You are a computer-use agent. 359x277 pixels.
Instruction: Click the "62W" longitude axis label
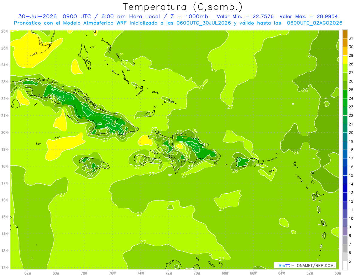pos(310,273)
